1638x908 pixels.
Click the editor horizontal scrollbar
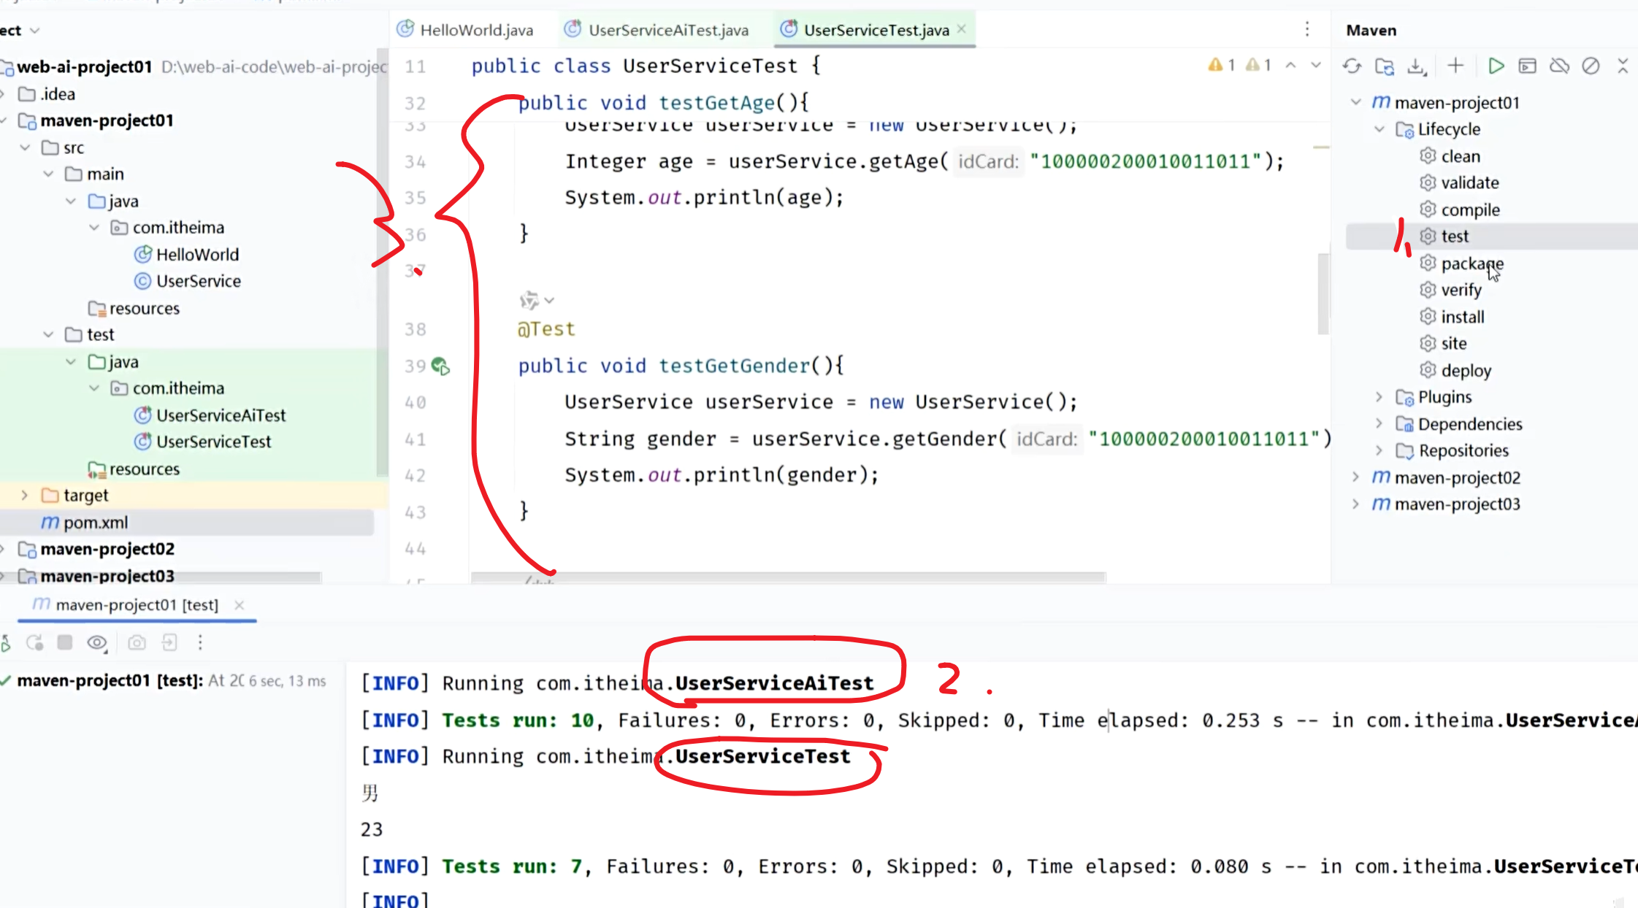(x=789, y=577)
